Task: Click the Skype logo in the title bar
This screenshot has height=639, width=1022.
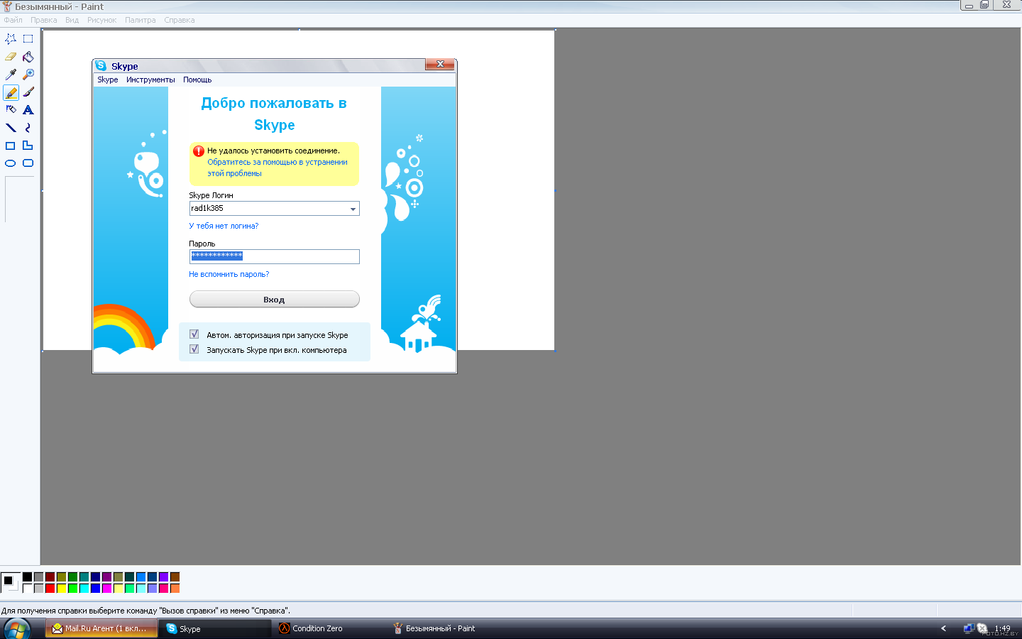Action: pos(101,65)
